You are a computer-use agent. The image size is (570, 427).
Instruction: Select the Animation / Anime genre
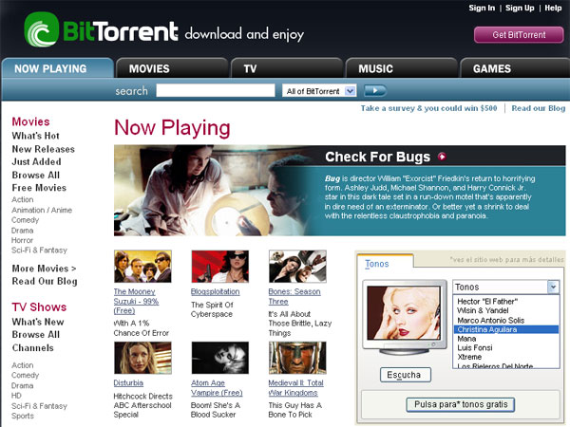[x=42, y=210]
